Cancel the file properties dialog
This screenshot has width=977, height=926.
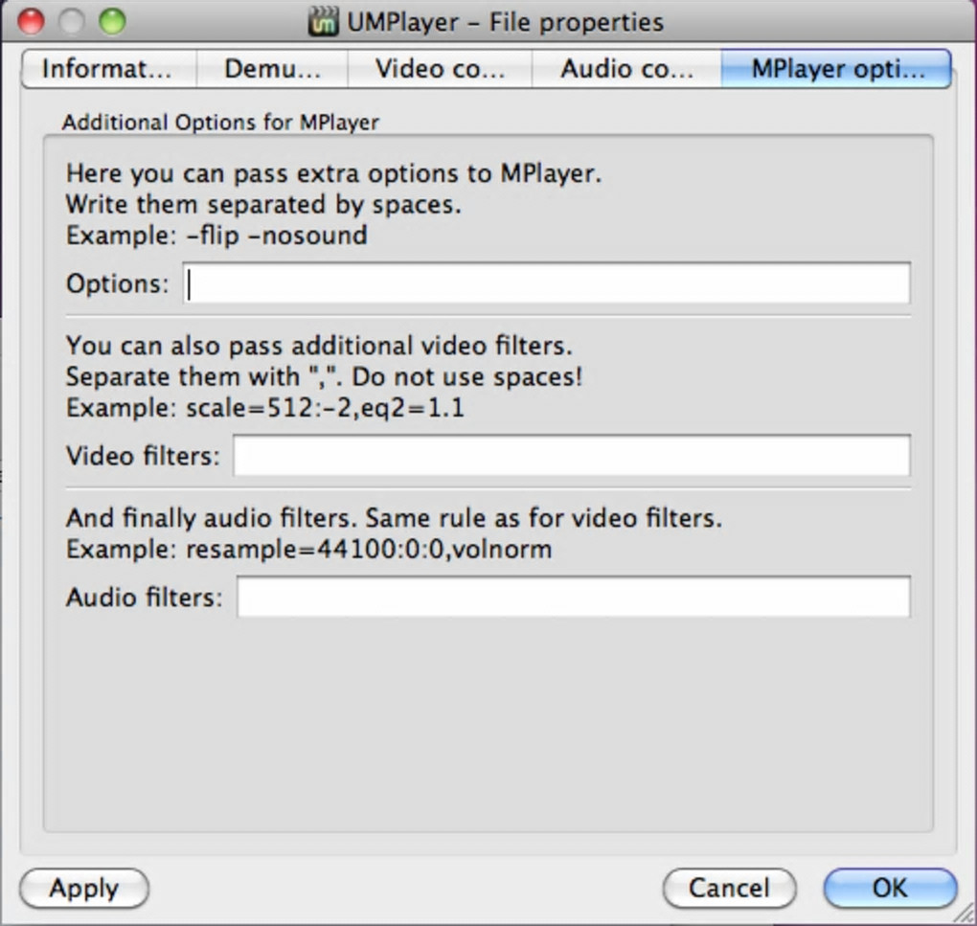click(x=729, y=888)
